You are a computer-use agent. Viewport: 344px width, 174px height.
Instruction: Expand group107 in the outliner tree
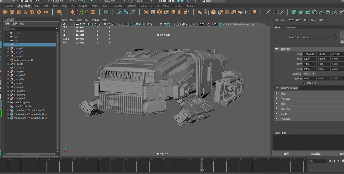click(x=8, y=75)
